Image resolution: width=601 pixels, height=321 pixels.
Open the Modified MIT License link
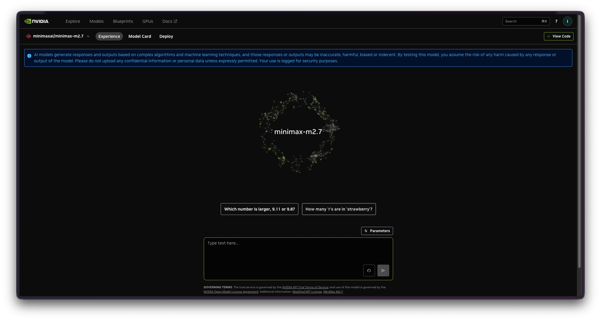click(307, 292)
